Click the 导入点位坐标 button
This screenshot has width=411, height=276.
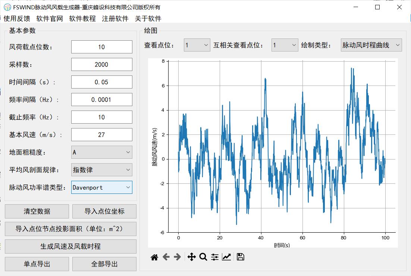click(x=104, y=211)
